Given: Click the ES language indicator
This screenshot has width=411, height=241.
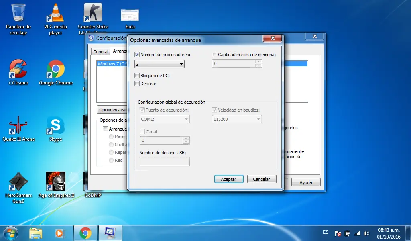Looking at the screenshot, I should coord(326,232).
